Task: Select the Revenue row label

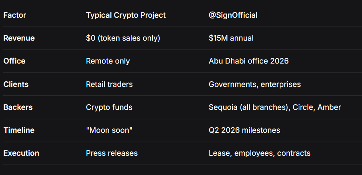Action: tap(19, 38)
